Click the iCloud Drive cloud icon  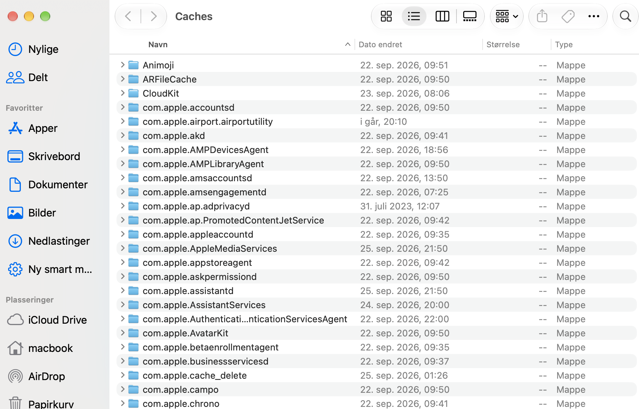(16, 320)
